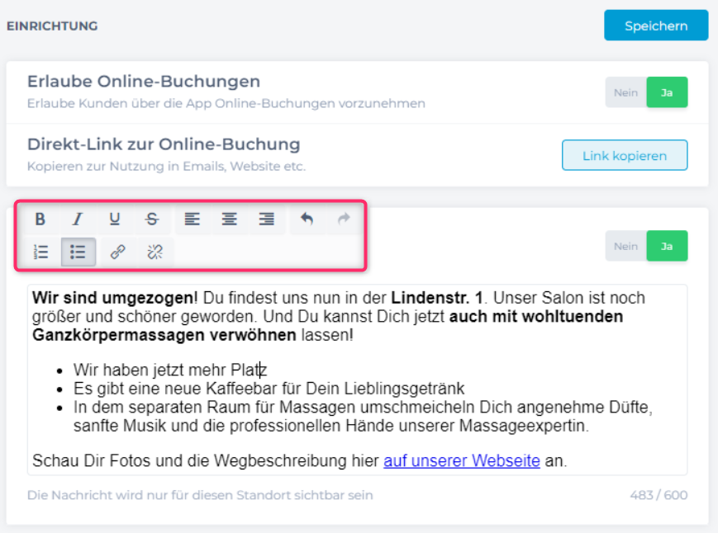Screen dimensions: 718x533
Task: Insert a hyperlink with link icon
Action: (x=117, y=252)
